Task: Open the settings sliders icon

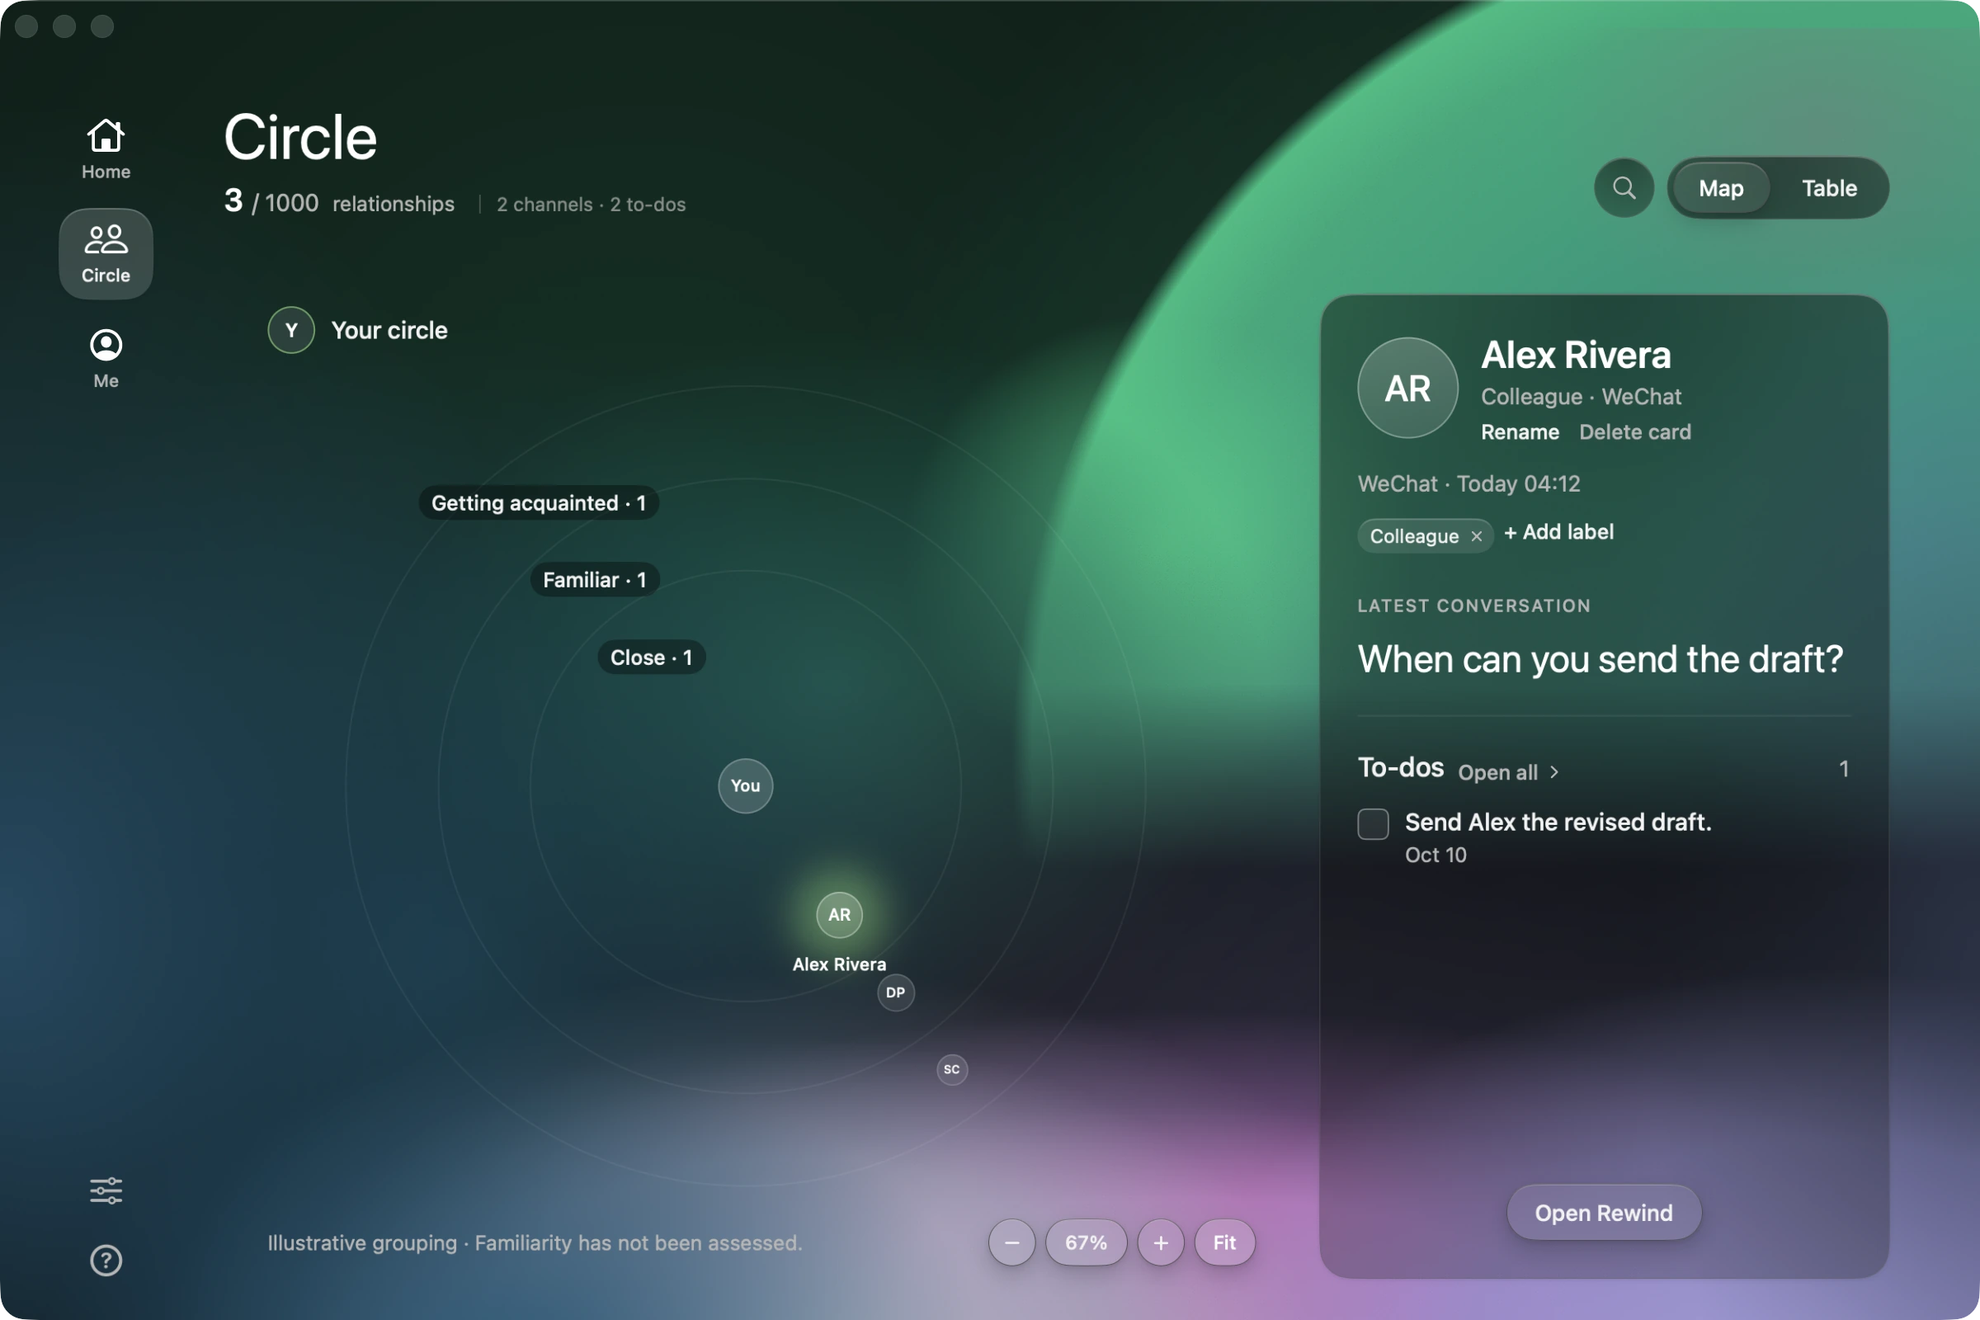Action: click(x=106, y=1190)
